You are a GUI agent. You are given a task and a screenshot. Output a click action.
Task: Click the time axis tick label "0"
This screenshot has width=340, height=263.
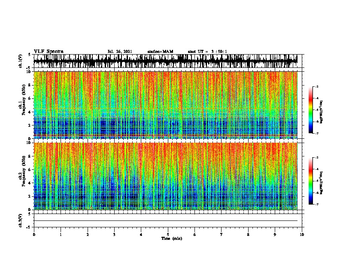34,234
